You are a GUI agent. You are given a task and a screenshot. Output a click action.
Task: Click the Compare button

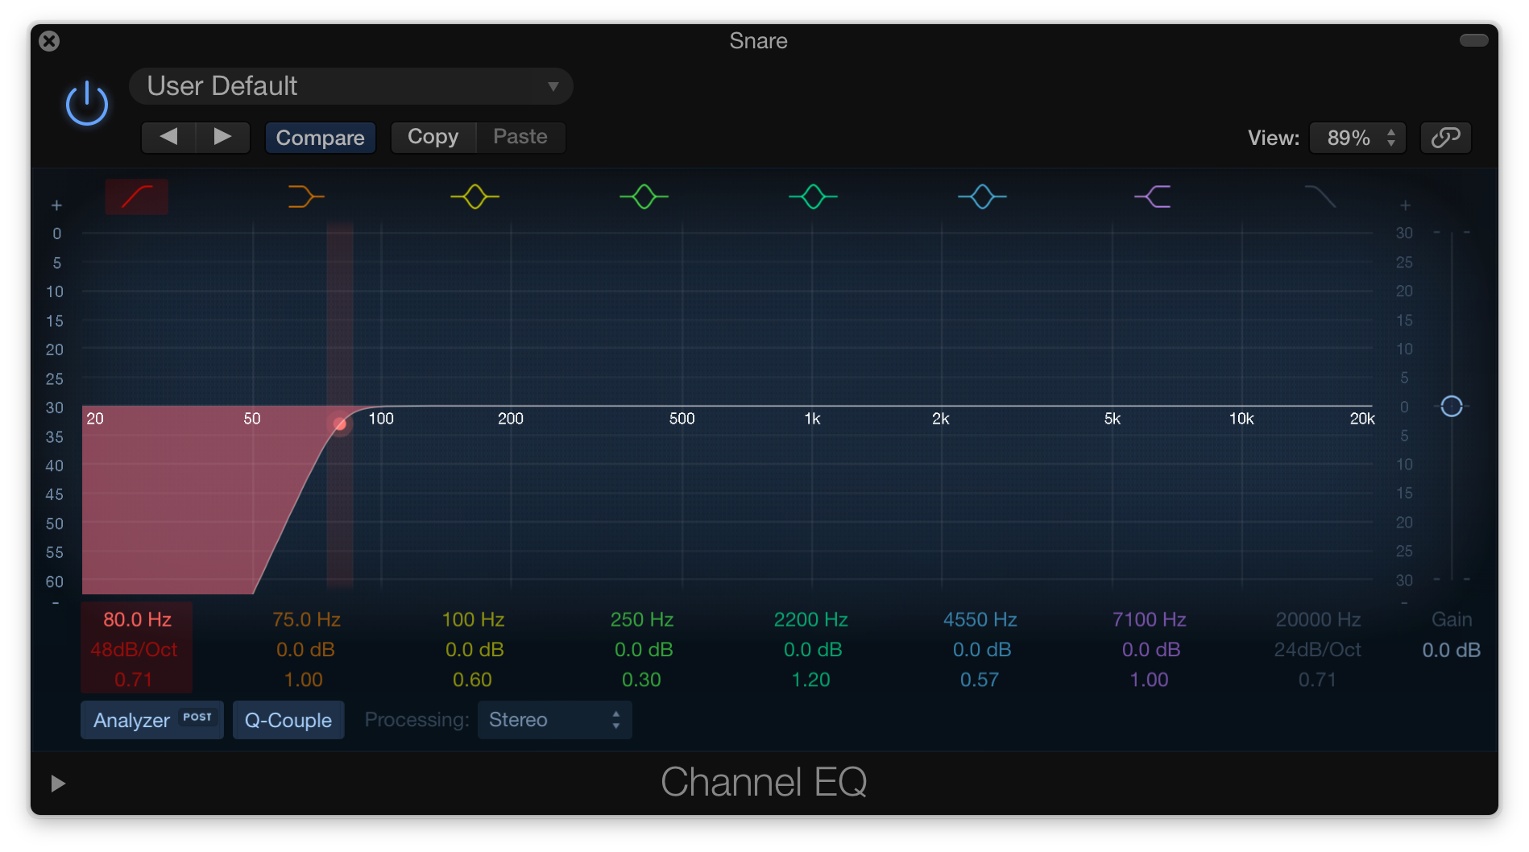pyautogui.click(x=320, y=137)
